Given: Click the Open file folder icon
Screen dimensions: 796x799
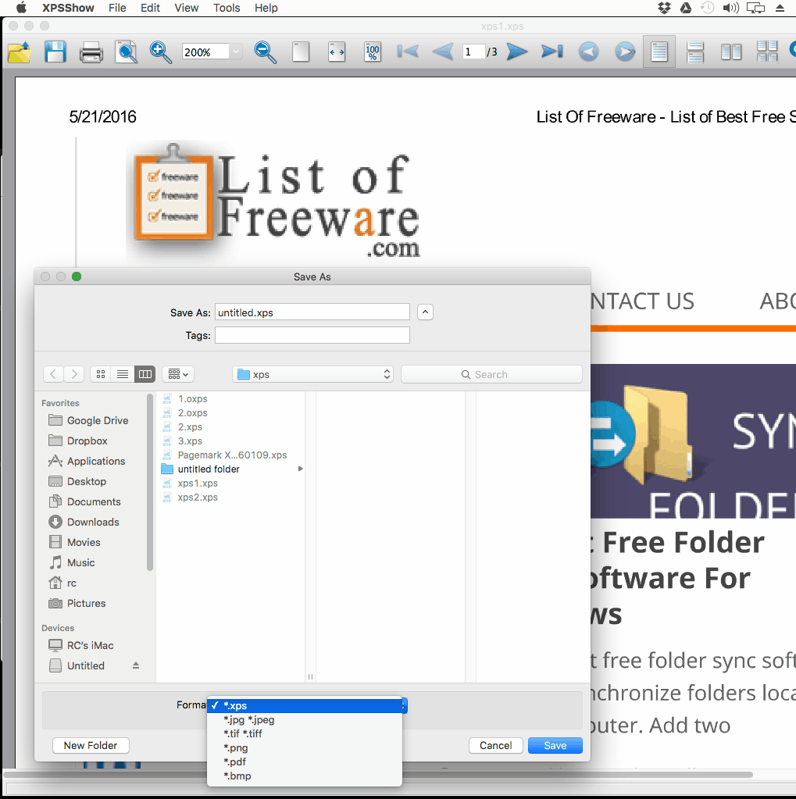Looking at the screenshot, I should [x=20, y=52].
